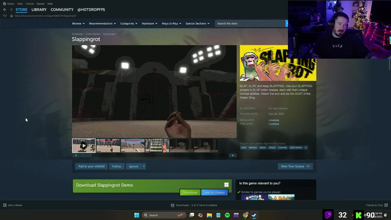This screenshot has height=220, width=391.
Task: Click the thumbnail strip scroll handle
Action: coord(86,155)
